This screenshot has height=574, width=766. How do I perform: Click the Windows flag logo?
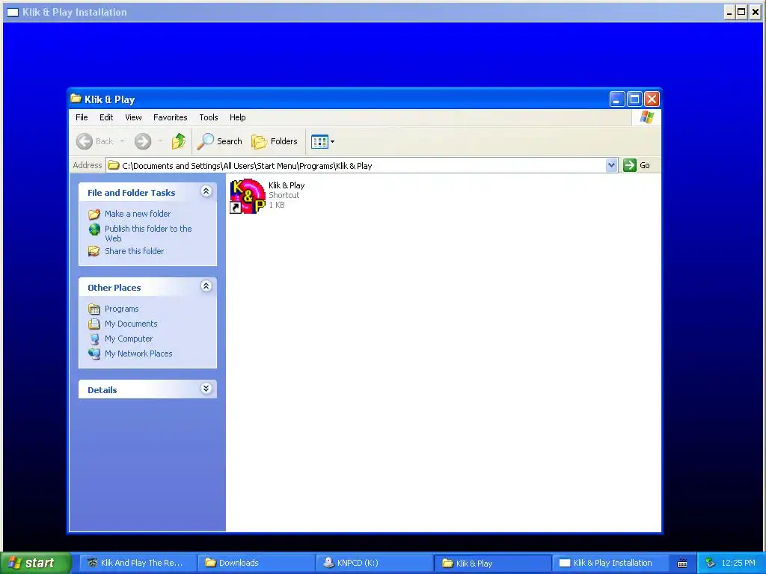[x=646, y=117]
